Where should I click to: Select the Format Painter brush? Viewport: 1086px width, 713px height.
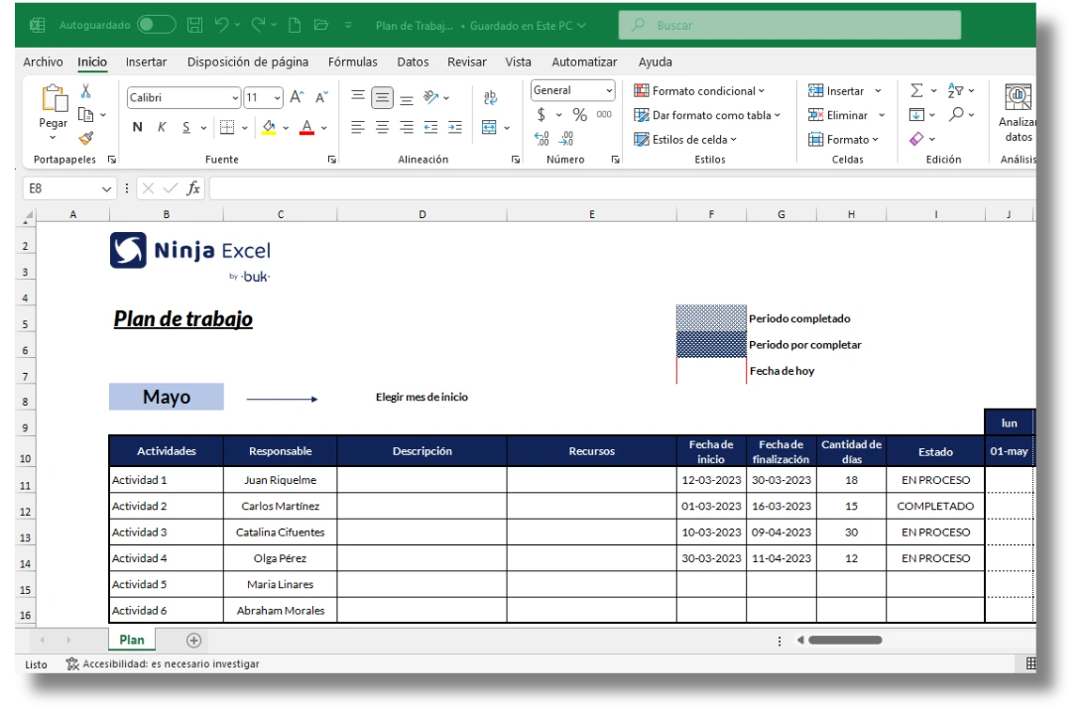[x=86, y=138]
